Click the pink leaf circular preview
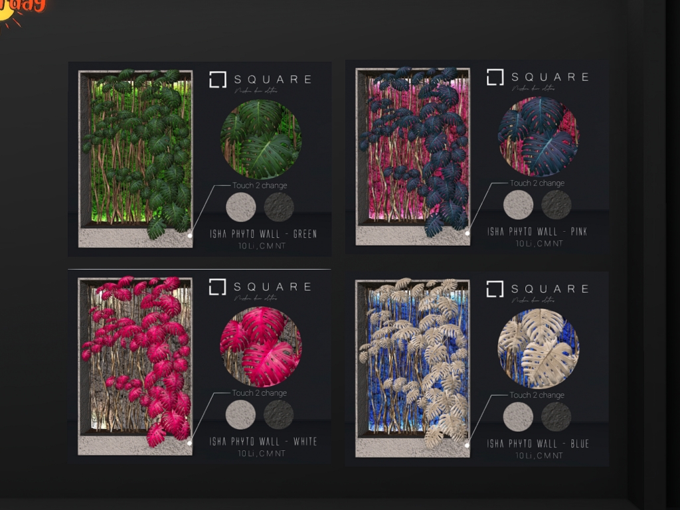The image size is (680, 510). coord(261,347)
